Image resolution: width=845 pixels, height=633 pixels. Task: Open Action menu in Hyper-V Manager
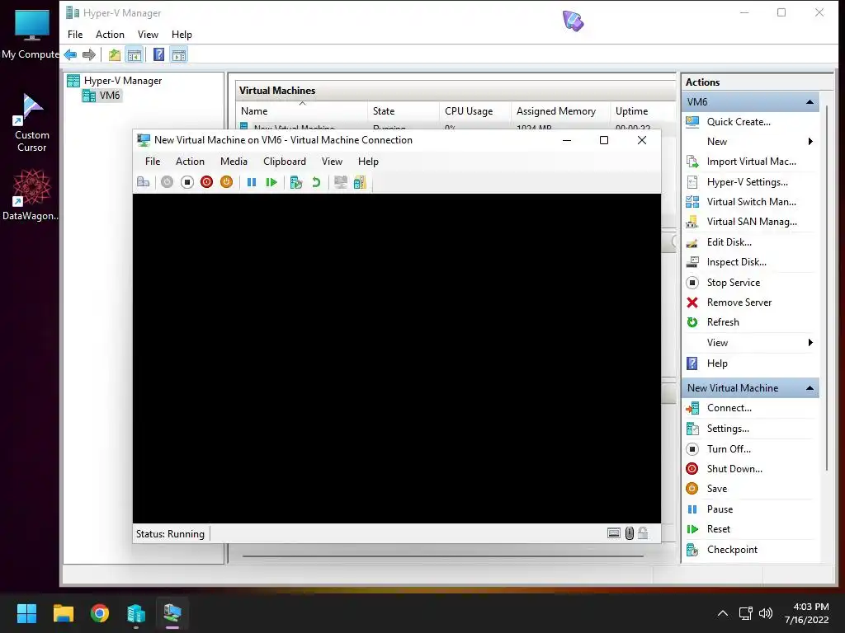click(x=110, y=35)
